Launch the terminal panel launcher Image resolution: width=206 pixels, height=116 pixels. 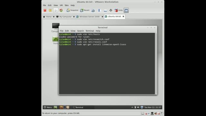coord(64,107)
